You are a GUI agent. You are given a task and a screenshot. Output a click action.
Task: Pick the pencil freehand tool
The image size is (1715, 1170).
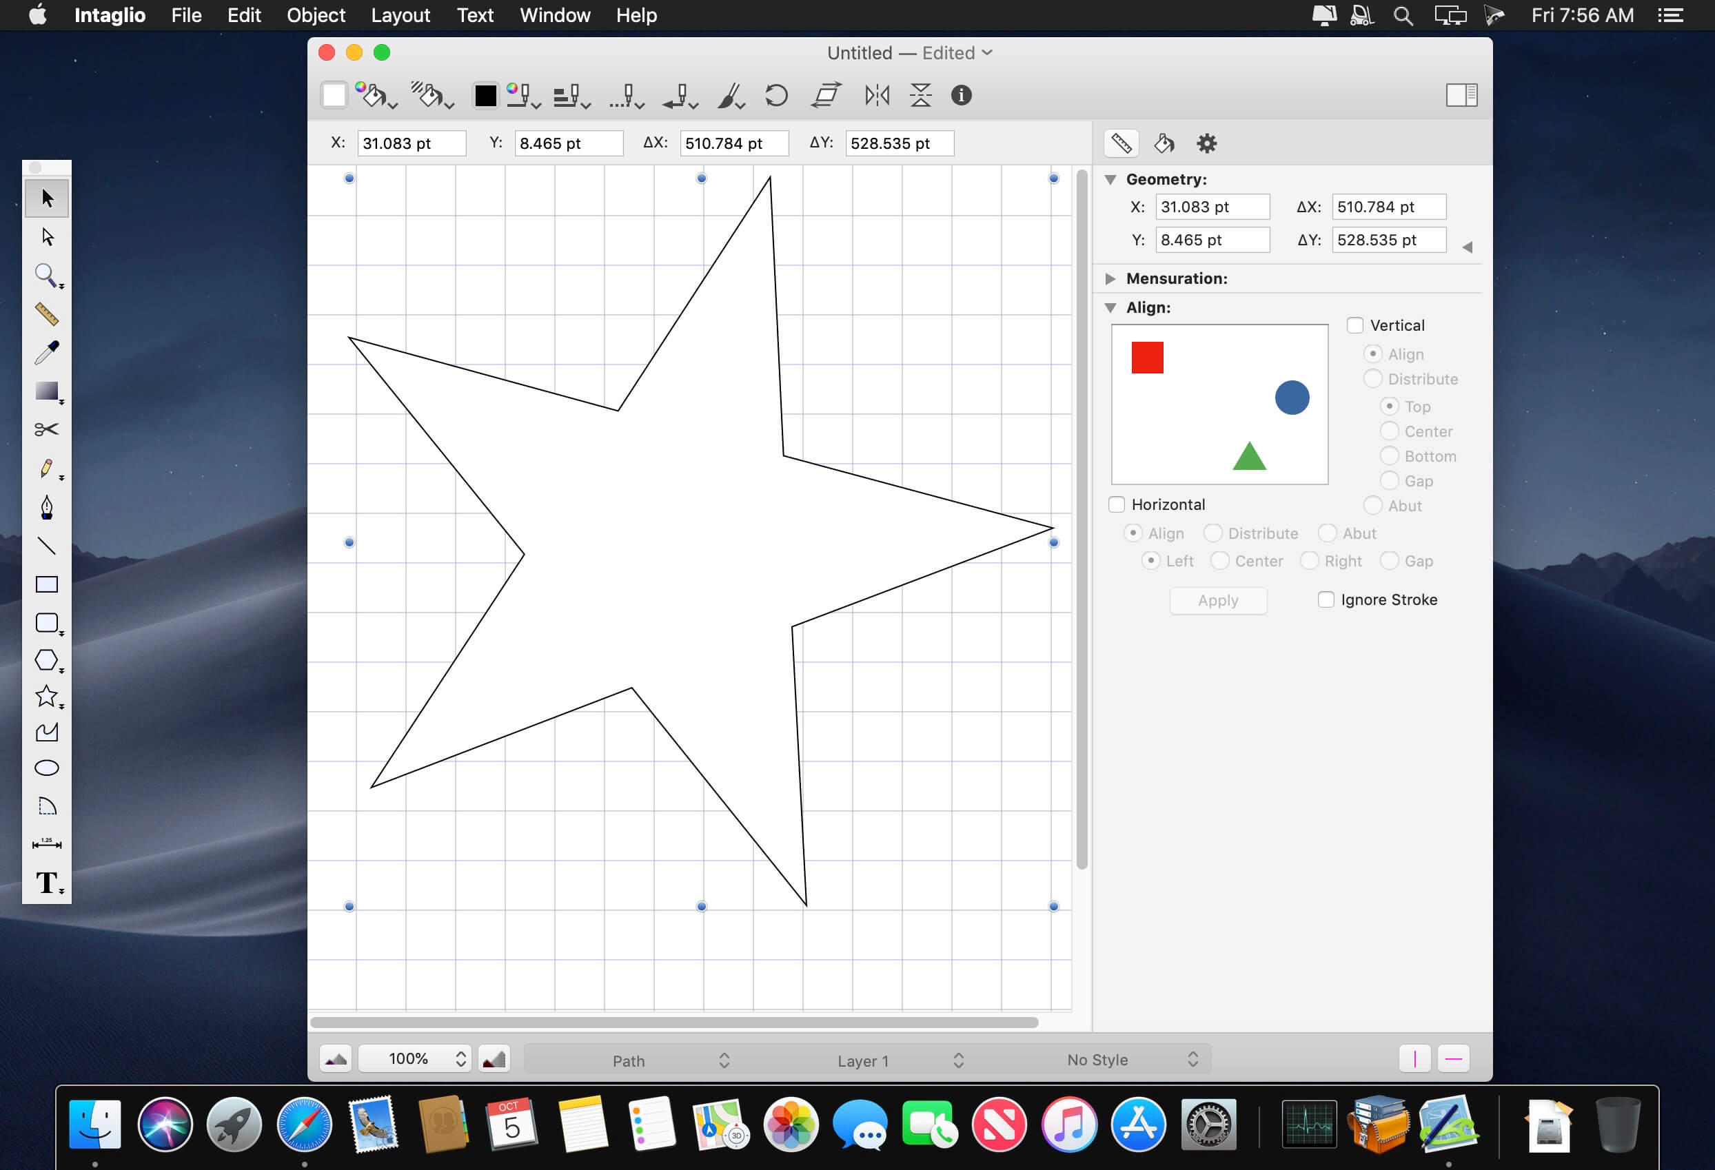pos(48,469)
